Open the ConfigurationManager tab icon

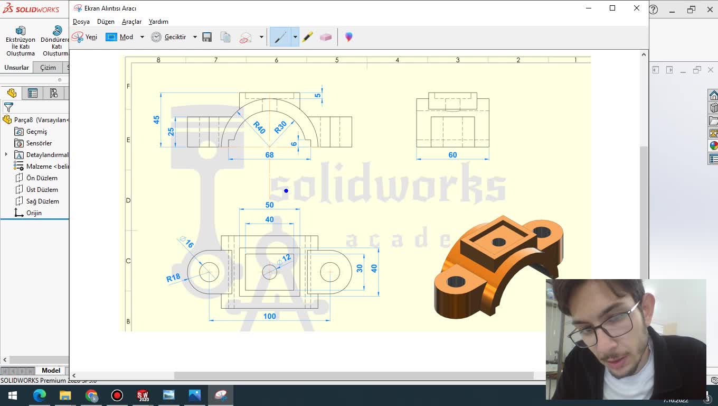click(54, 93)
